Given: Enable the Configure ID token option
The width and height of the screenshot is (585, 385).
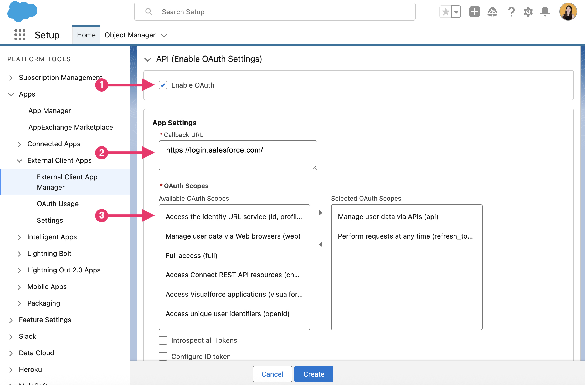Looking at the screenshot, I should tap(163, 356).
